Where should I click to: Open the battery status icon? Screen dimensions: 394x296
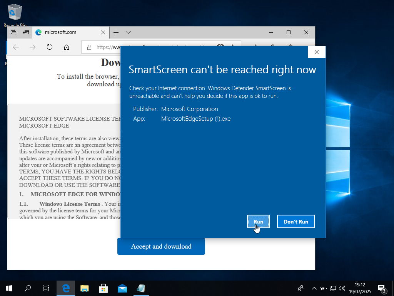(324, 288)
